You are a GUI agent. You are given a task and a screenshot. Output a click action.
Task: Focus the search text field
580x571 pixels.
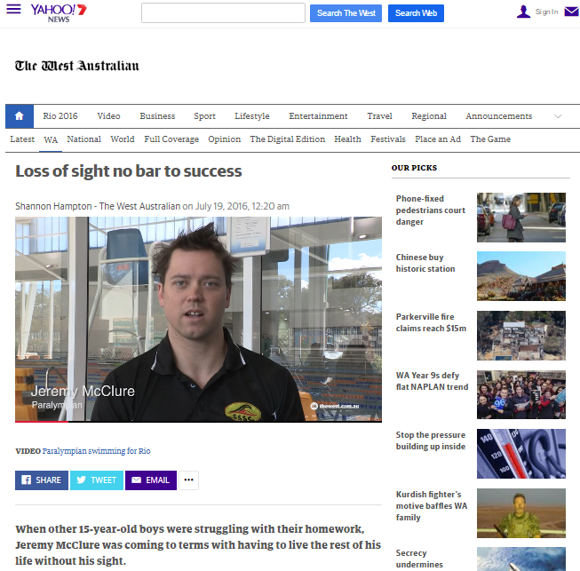223,13
